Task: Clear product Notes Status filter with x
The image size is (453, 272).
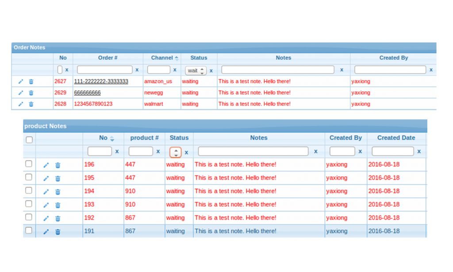Action: (187, 152)
